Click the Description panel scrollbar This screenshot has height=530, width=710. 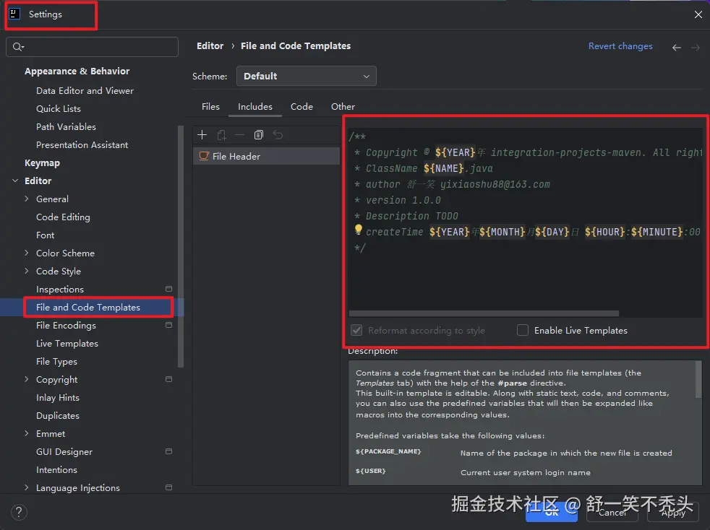pyautogui.click(x=698, y=379)
